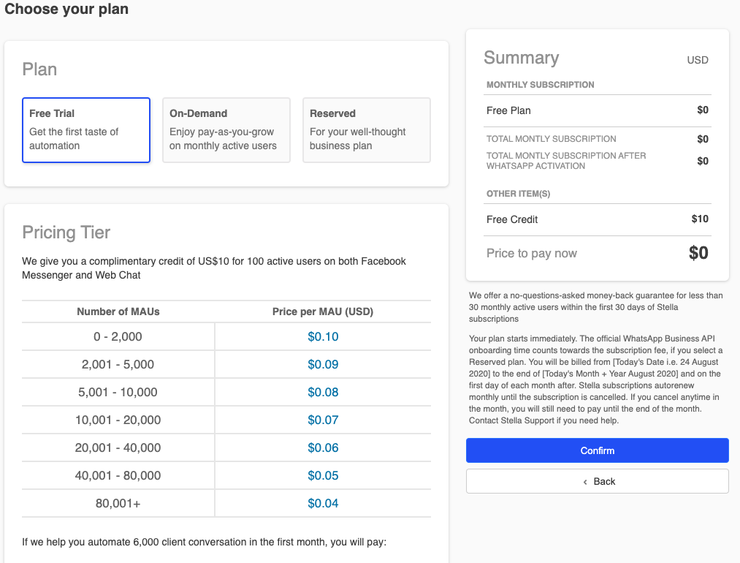
Task: Click the $0.09 price link
Action: (x=323, y=365)
